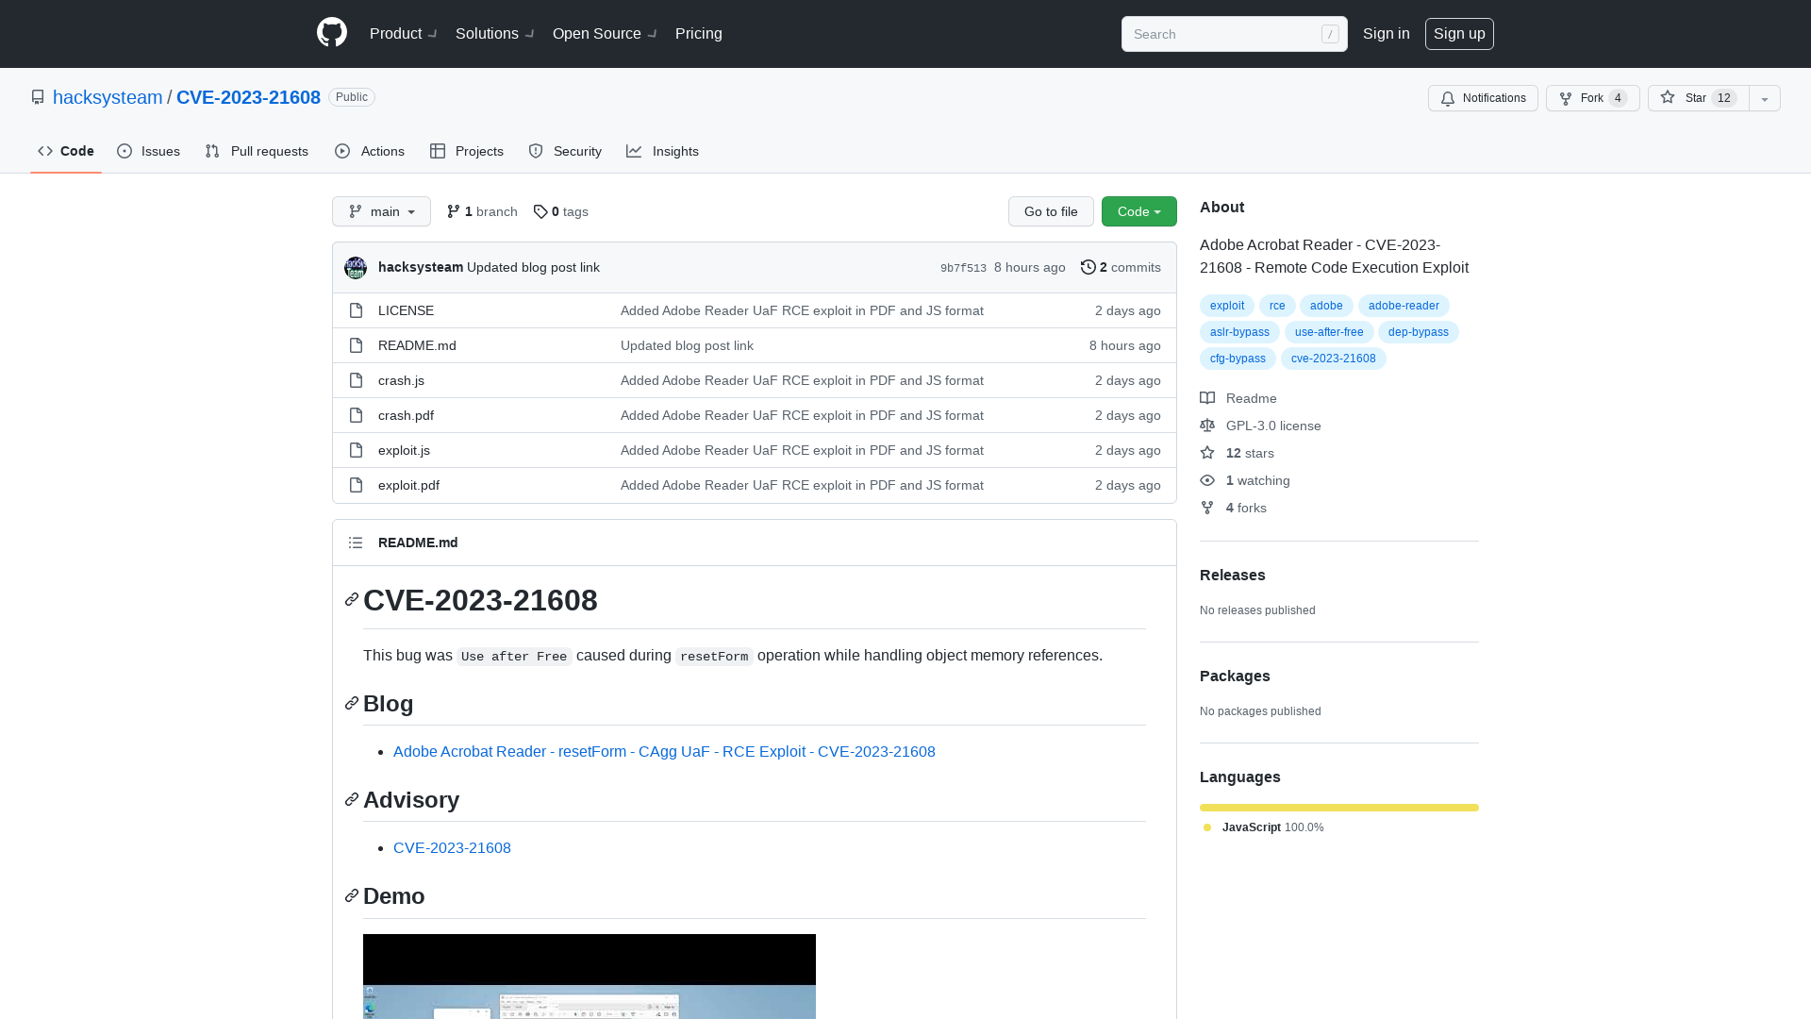Click the GitHub logo icon
The height and width of the screenshot is (1019, 1811).
(332, 33)
